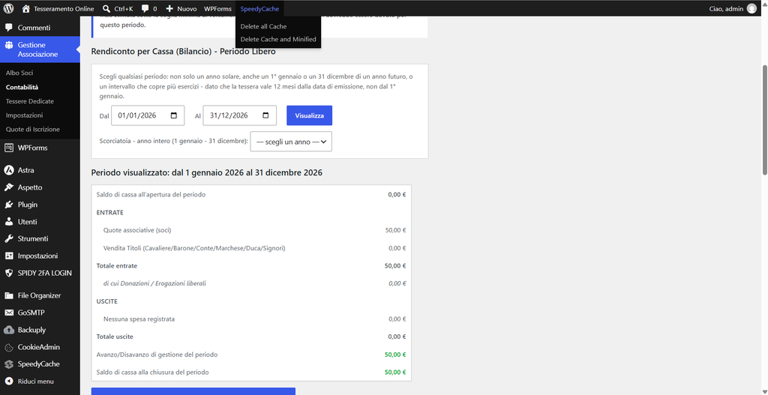This screenshot has width=768, height=395.
Task: Choose Delete Cache and Minified option
Action: tap(278, 39)
